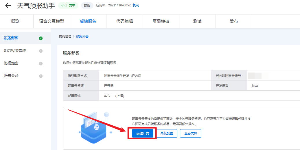Click the 开发中 status badge
This screenshot has height=150, width=300.
[68, 6]
